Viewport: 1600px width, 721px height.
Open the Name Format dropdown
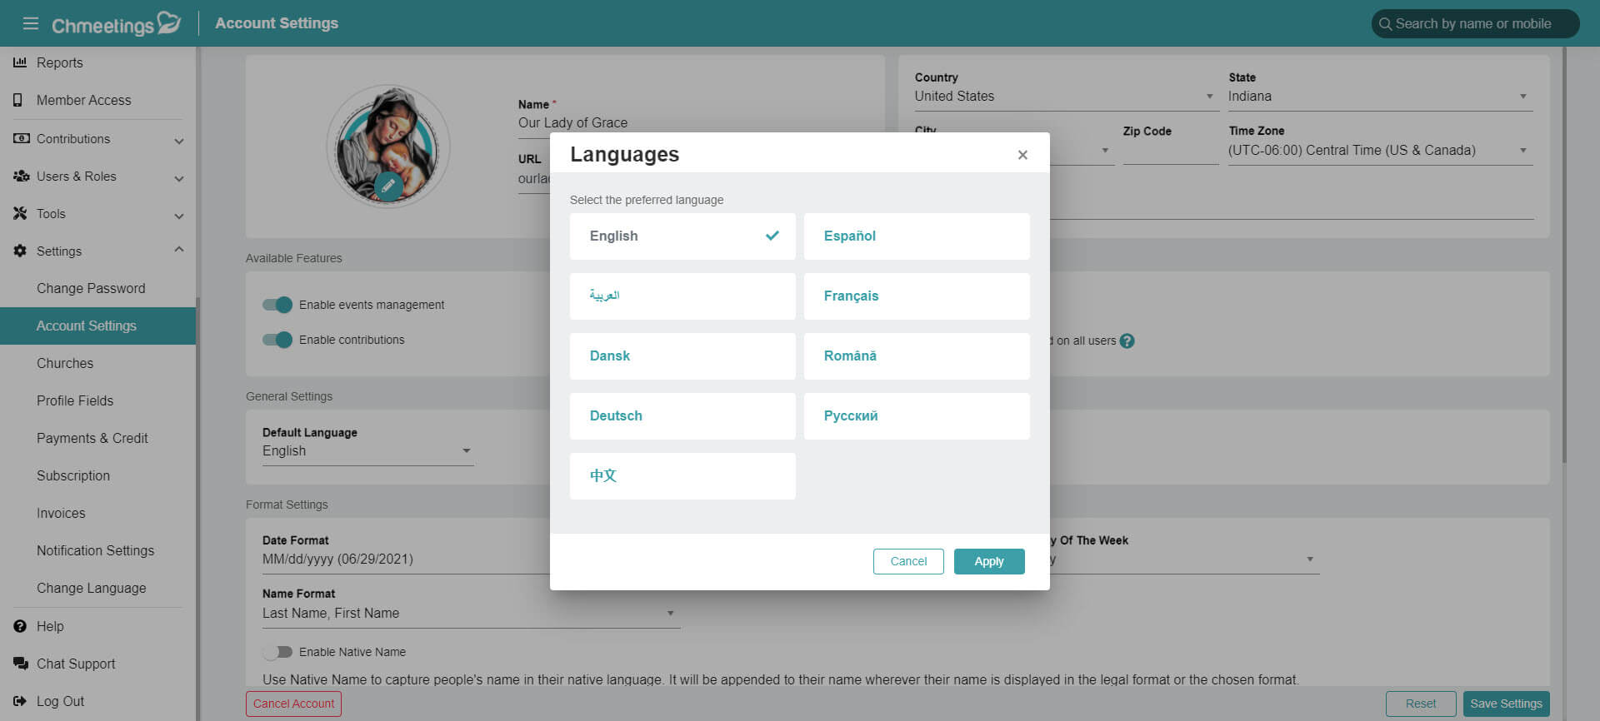[x=471, y=614]
